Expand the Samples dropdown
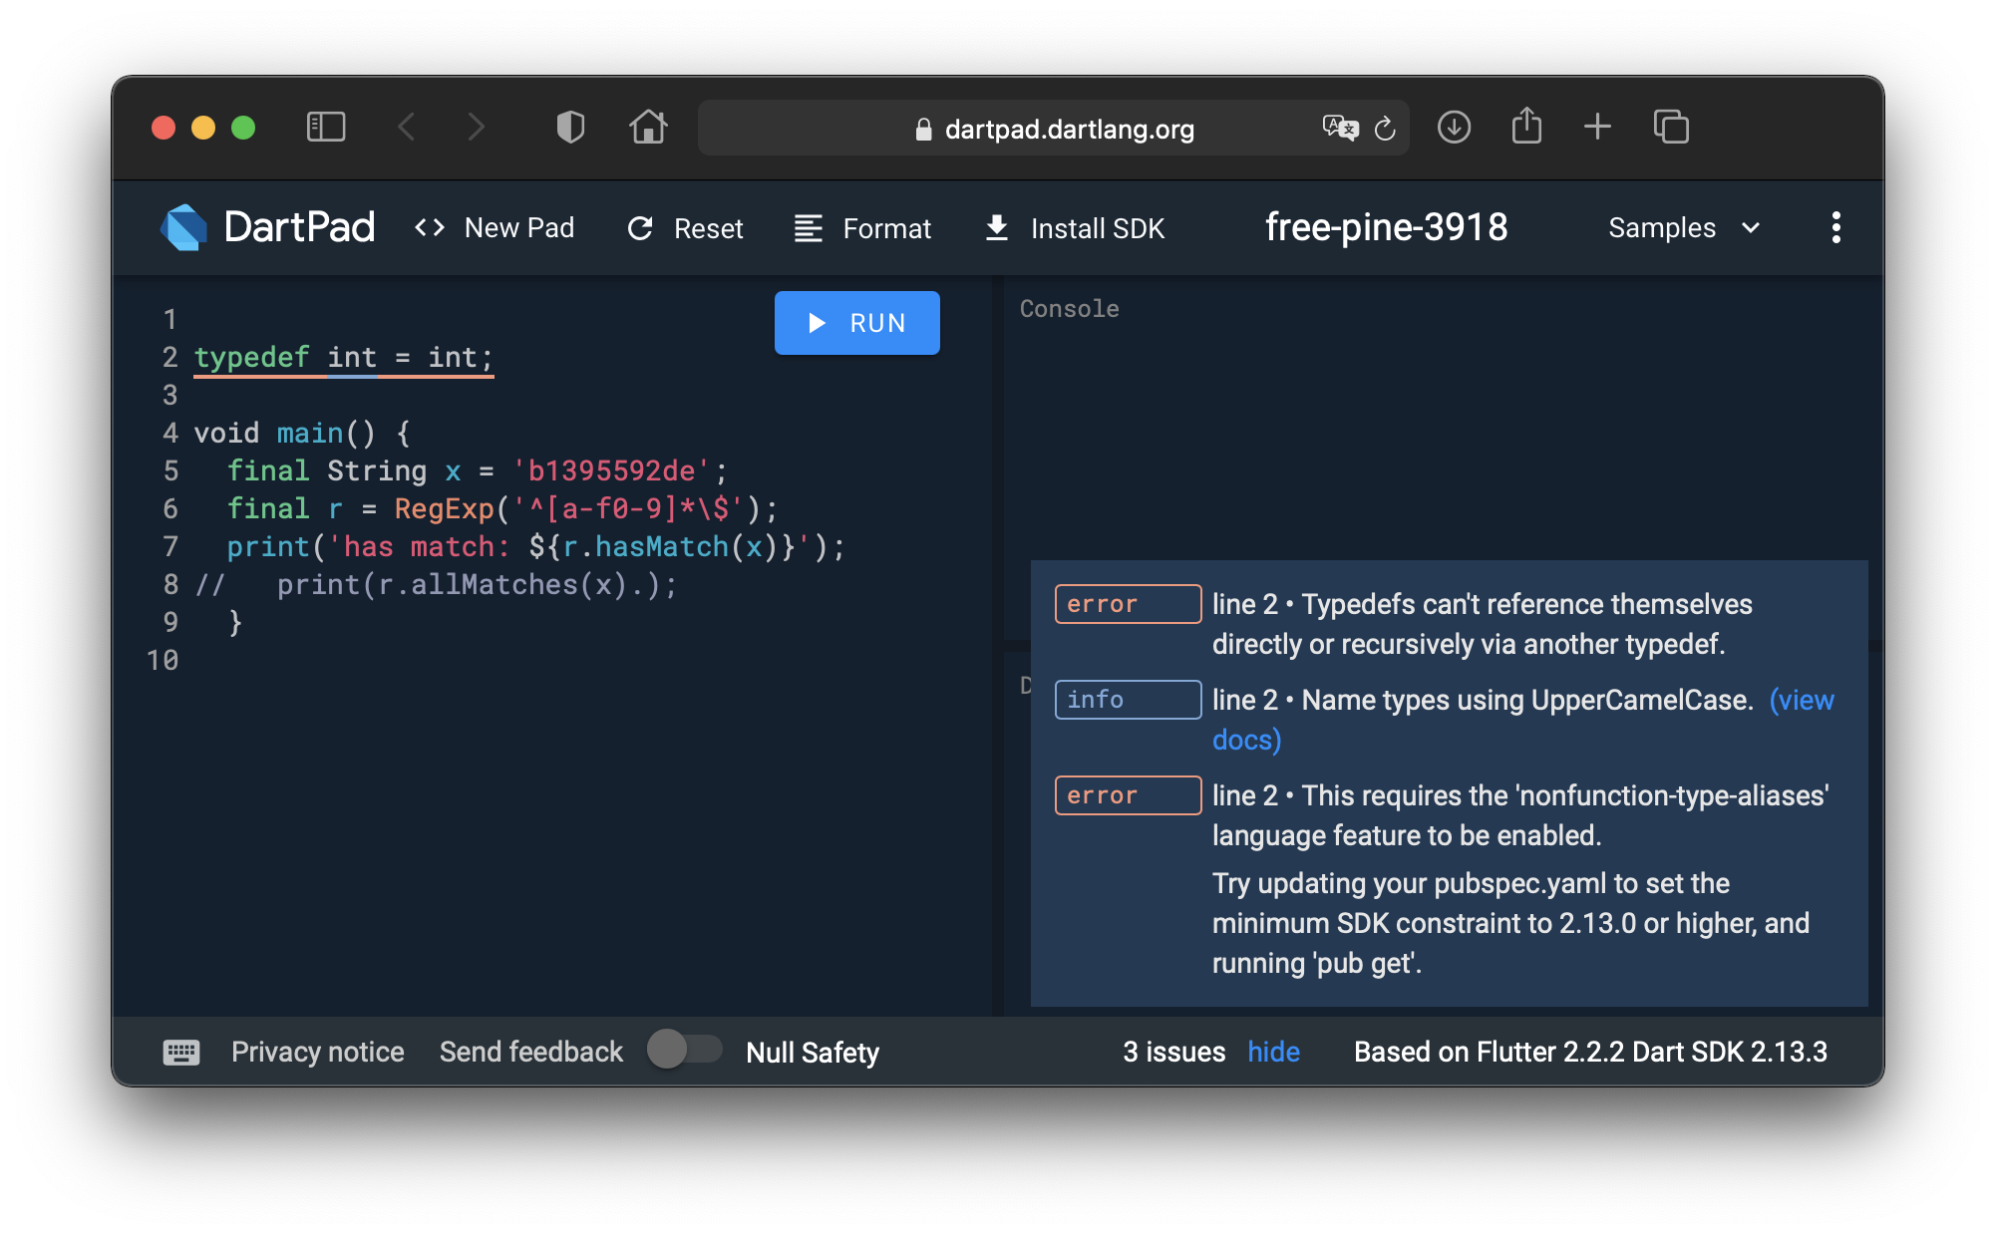Screen dimensions: 1996x1234 point(1684,228)
